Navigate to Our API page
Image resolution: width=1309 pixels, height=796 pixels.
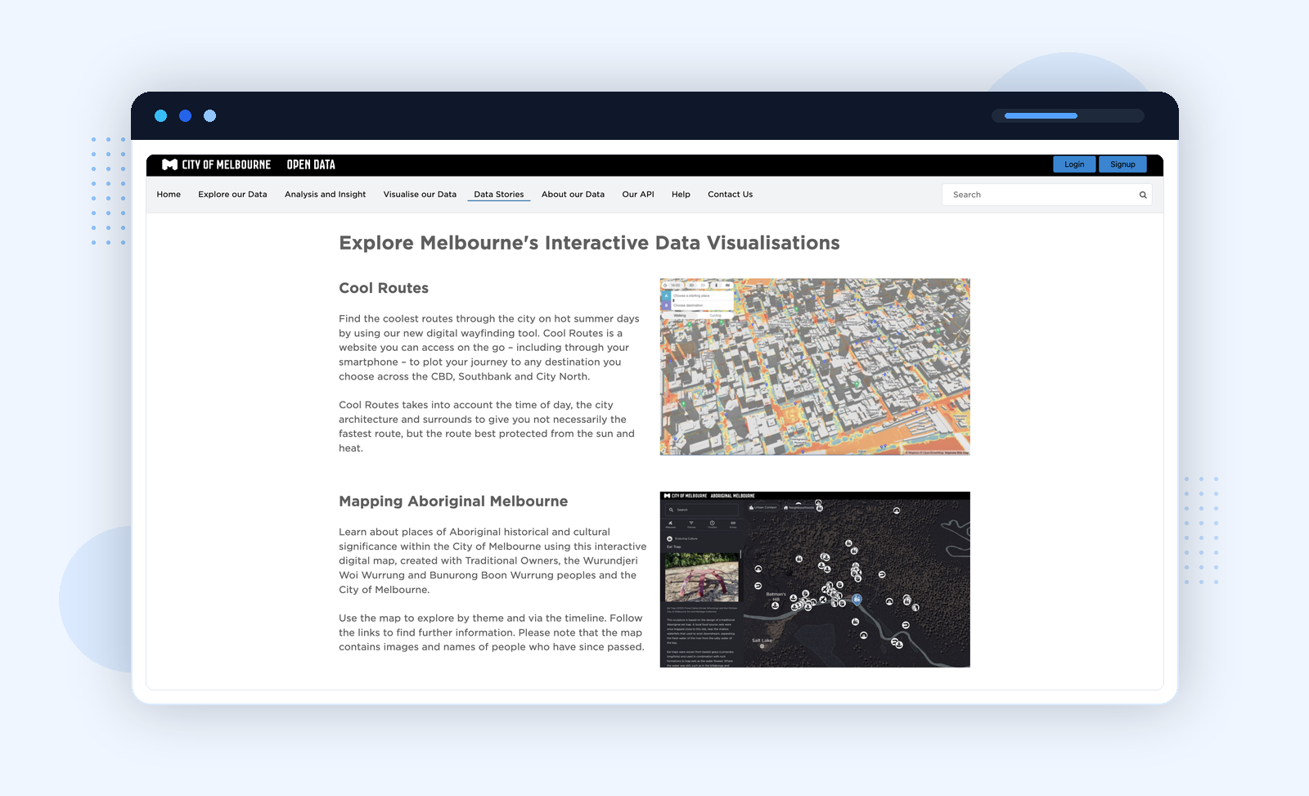click(638, 195)
